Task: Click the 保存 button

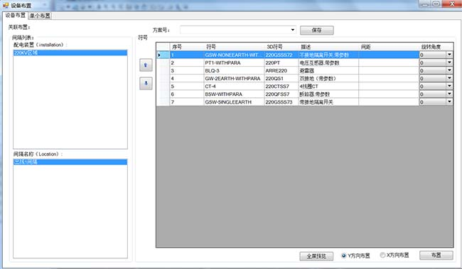Action: (x=317, y=31)
